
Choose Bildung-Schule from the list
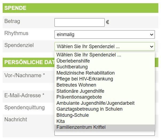point(73,115)
